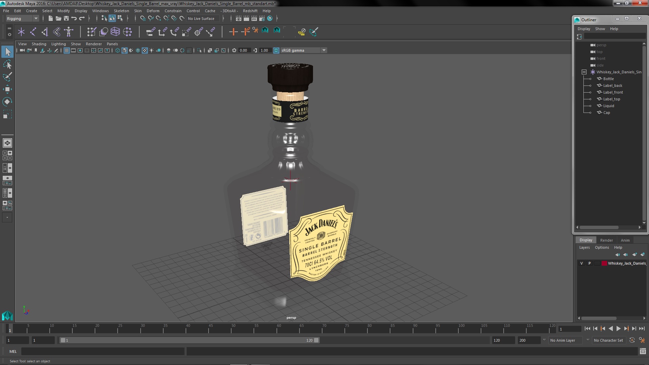Image resolution: width=649 pixels, height=365 pixels.
Task: Switch to the Anim layer tab
Action: pos(625,240)
